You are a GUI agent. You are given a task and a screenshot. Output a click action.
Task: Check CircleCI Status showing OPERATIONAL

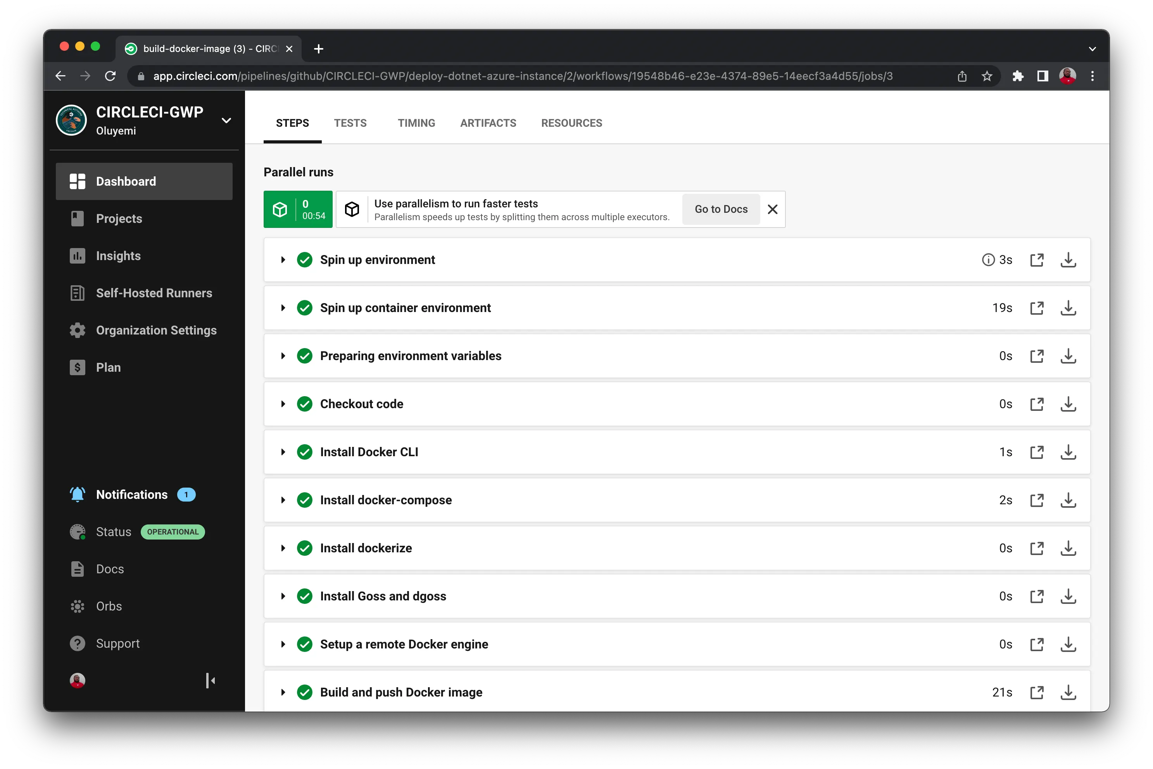(113, 532)
